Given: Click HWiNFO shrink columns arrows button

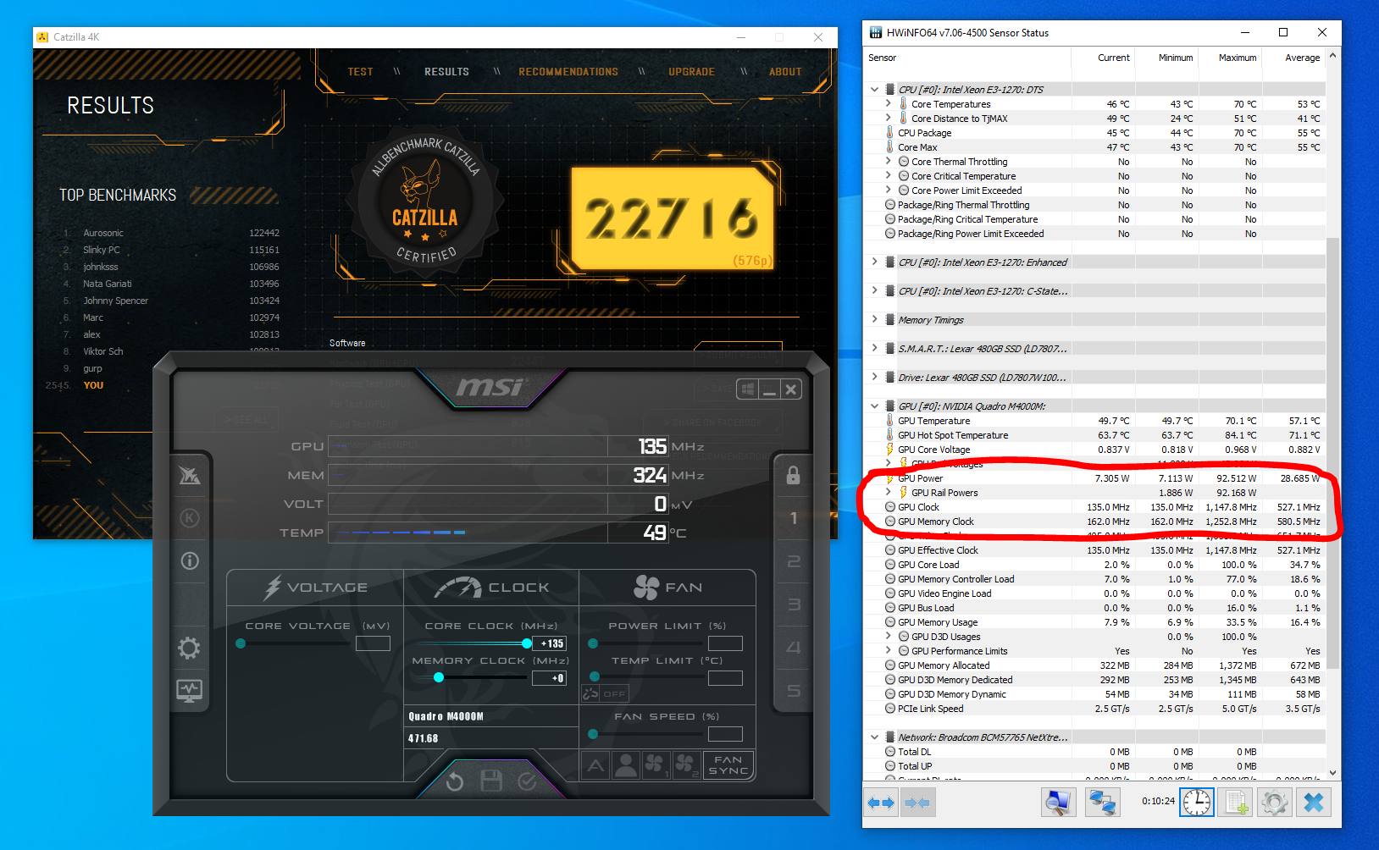Looking at the screenshot, I should click(x=918, y=803).
